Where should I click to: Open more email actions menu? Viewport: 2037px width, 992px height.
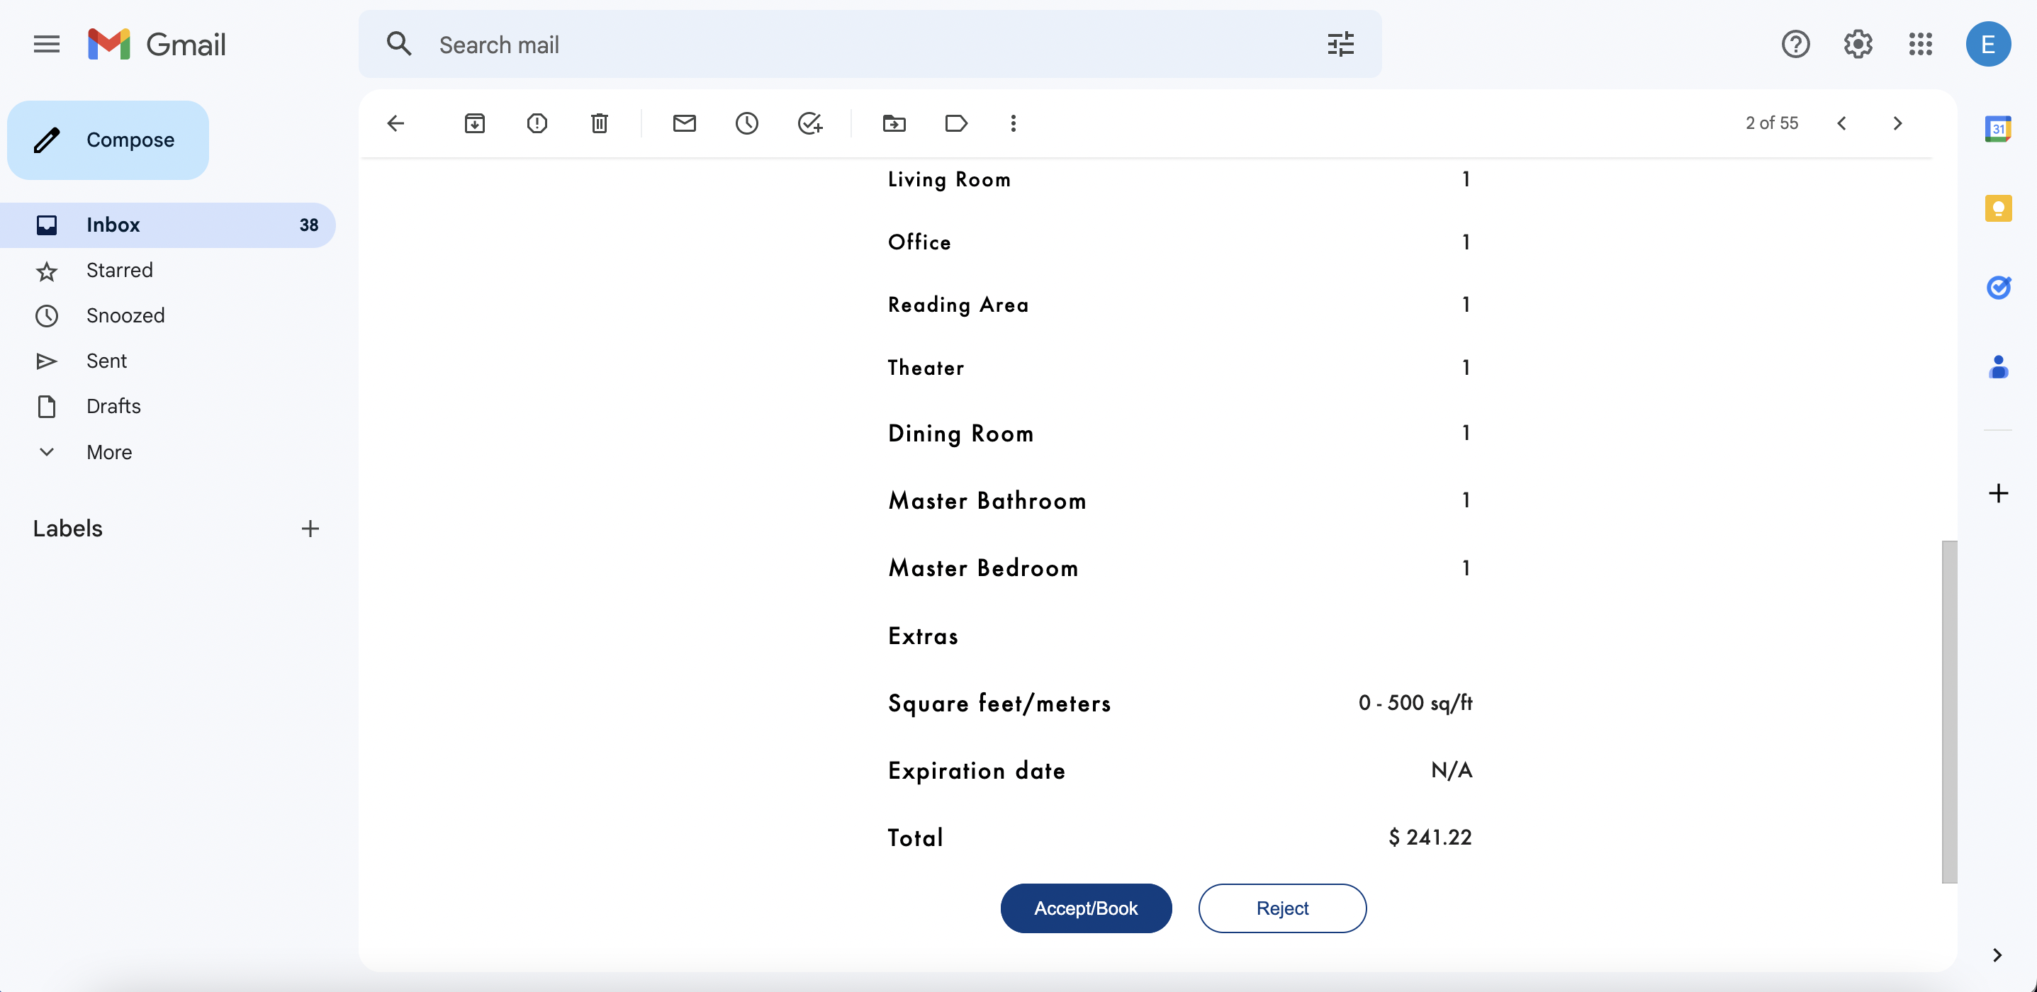(x=1013, y=123)
